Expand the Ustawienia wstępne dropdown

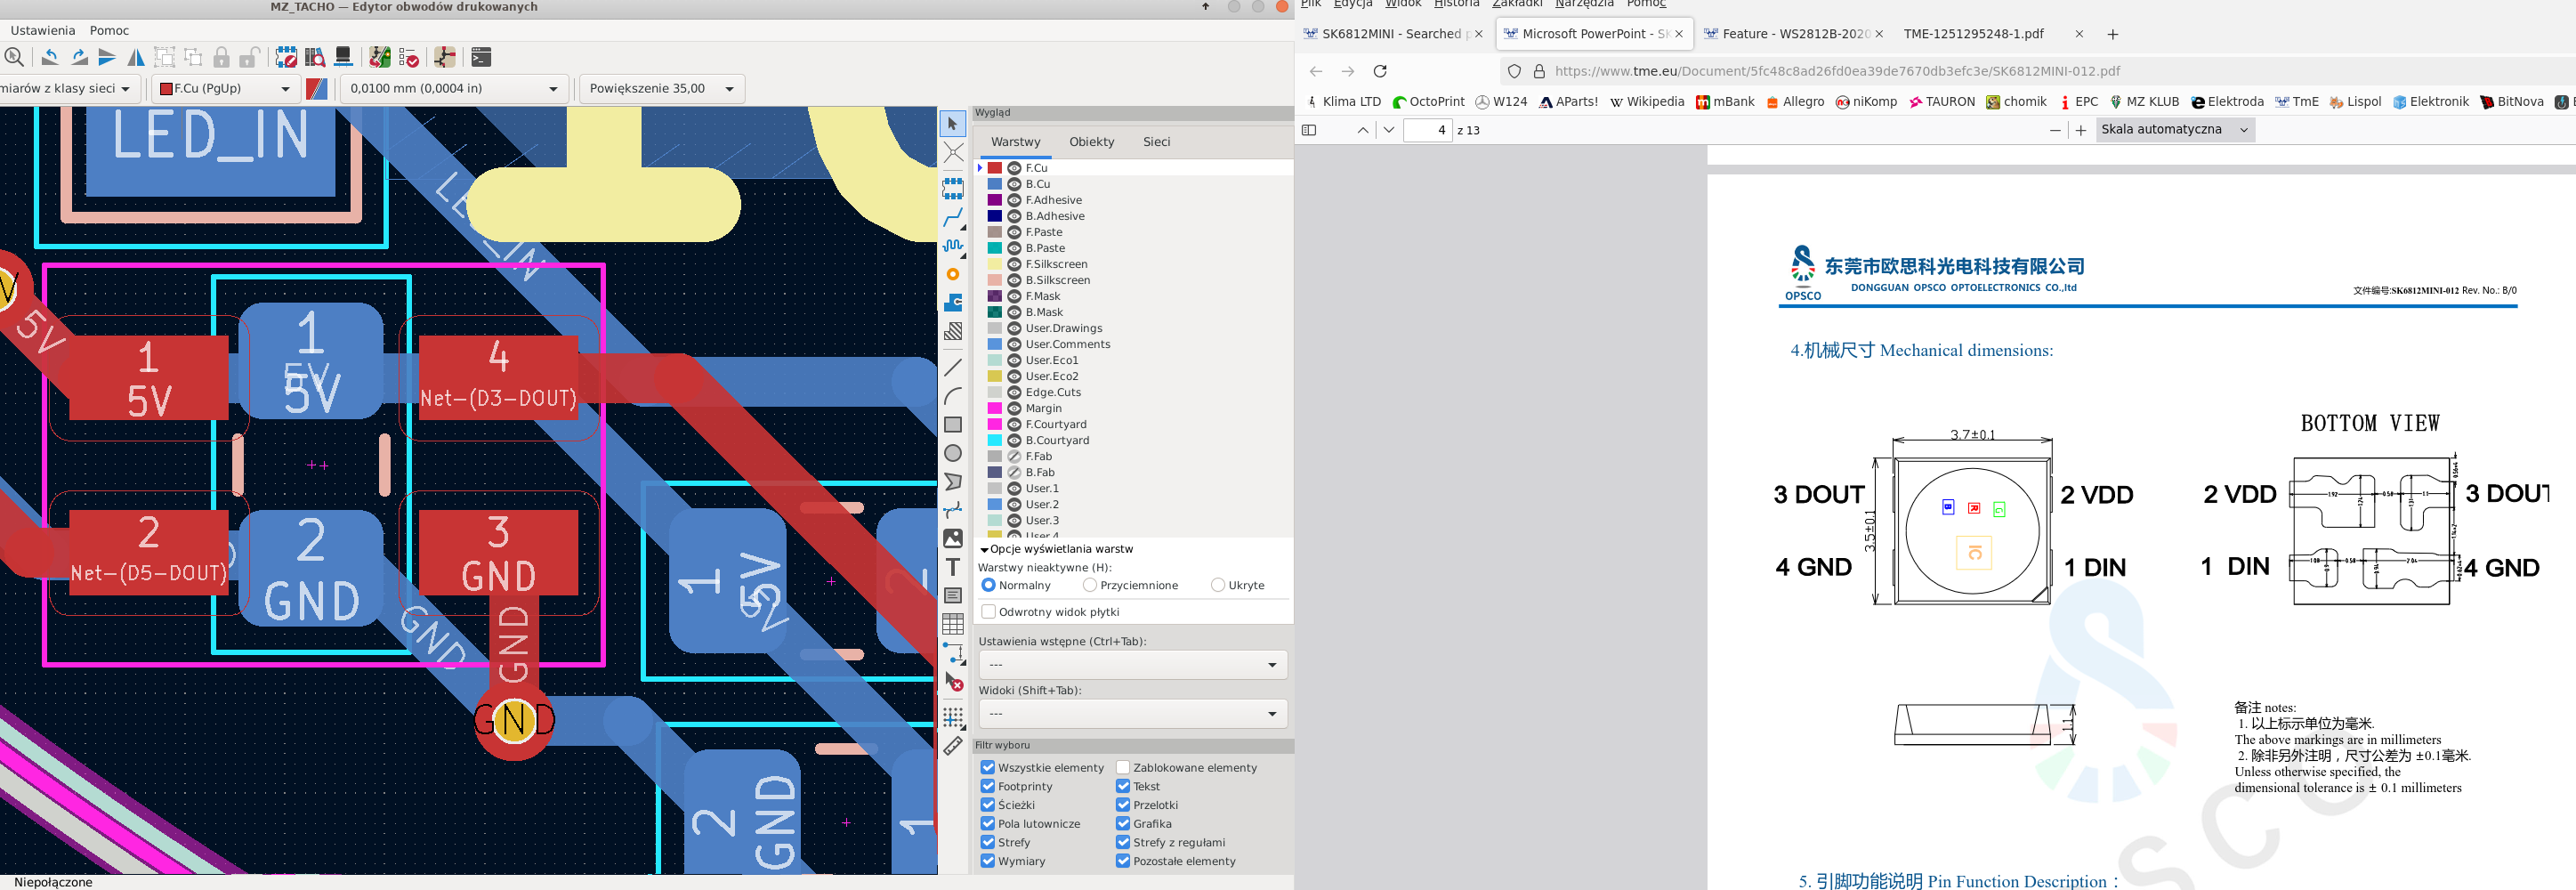click(1131, 665)
